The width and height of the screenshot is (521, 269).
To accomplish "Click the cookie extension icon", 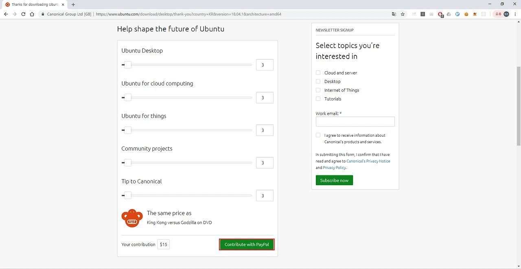I will 466,14.
